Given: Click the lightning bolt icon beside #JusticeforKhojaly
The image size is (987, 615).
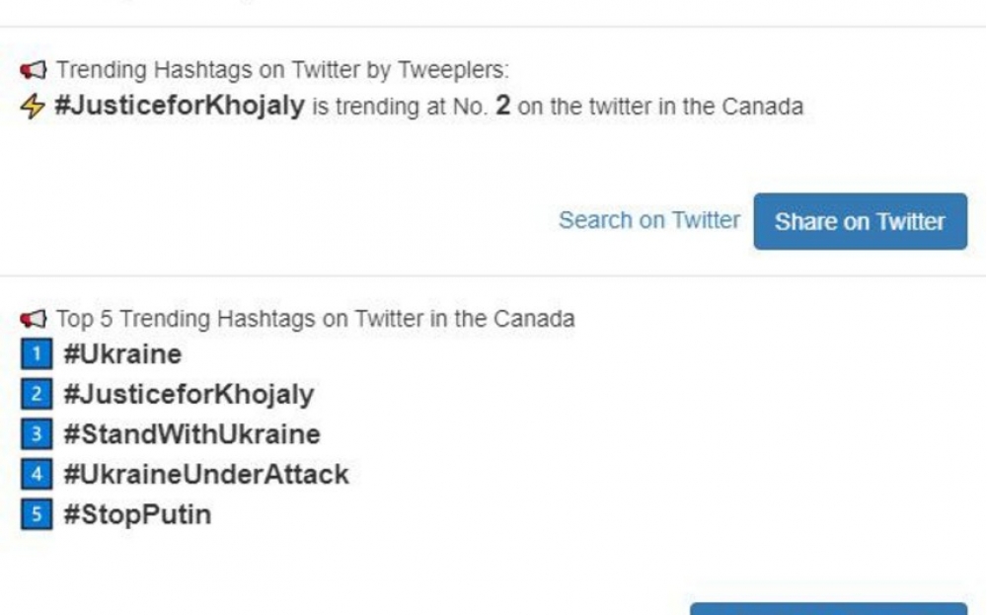Looking at the screenshot, I should tap(33, 107).
